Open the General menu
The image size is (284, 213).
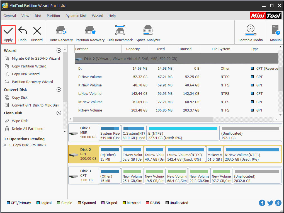(10, 16)
